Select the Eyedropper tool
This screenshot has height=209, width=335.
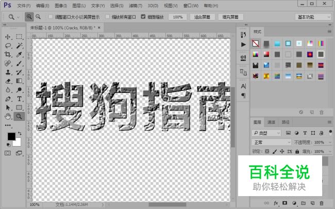pos(19,54)
